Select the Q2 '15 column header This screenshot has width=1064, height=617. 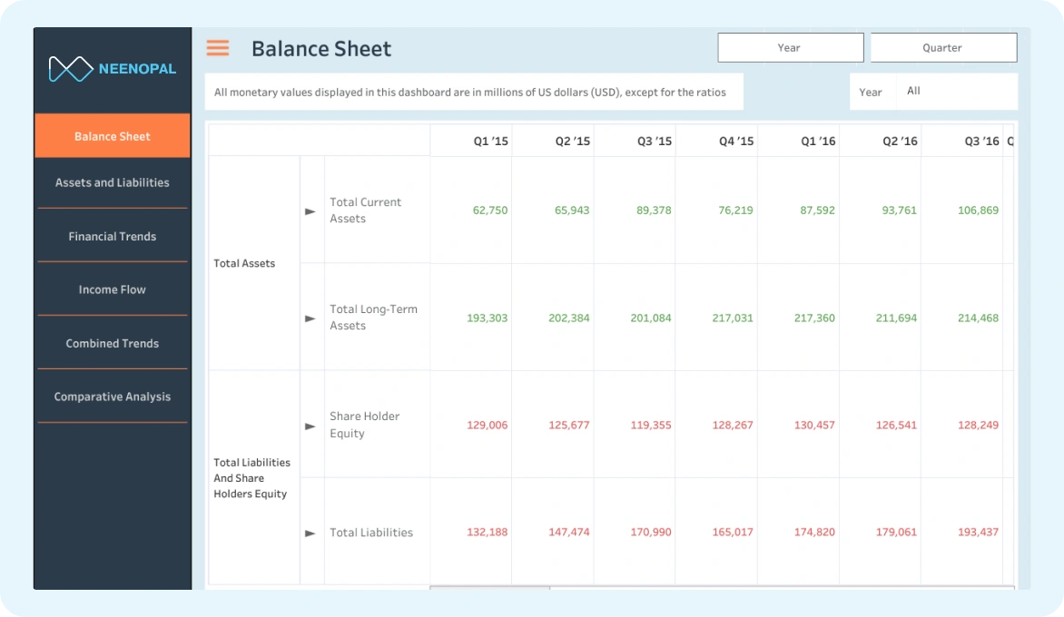click(x=573, y=141)
